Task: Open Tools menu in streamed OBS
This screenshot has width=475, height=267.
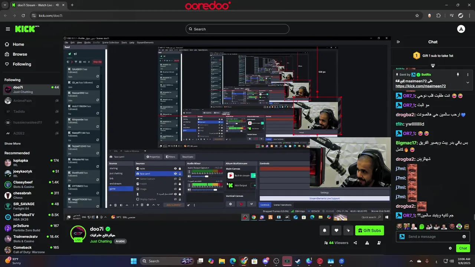Action: click(124, 43)
